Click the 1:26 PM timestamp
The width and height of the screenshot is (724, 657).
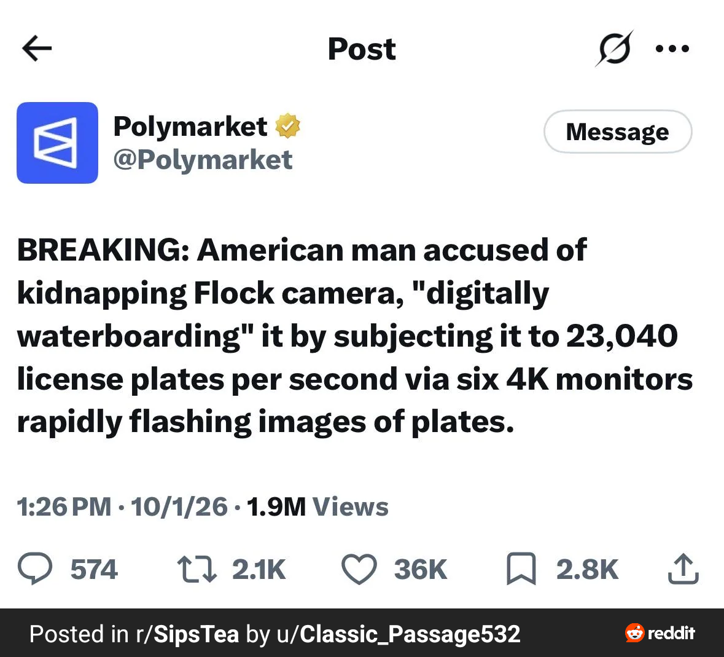tap(64, 507)
